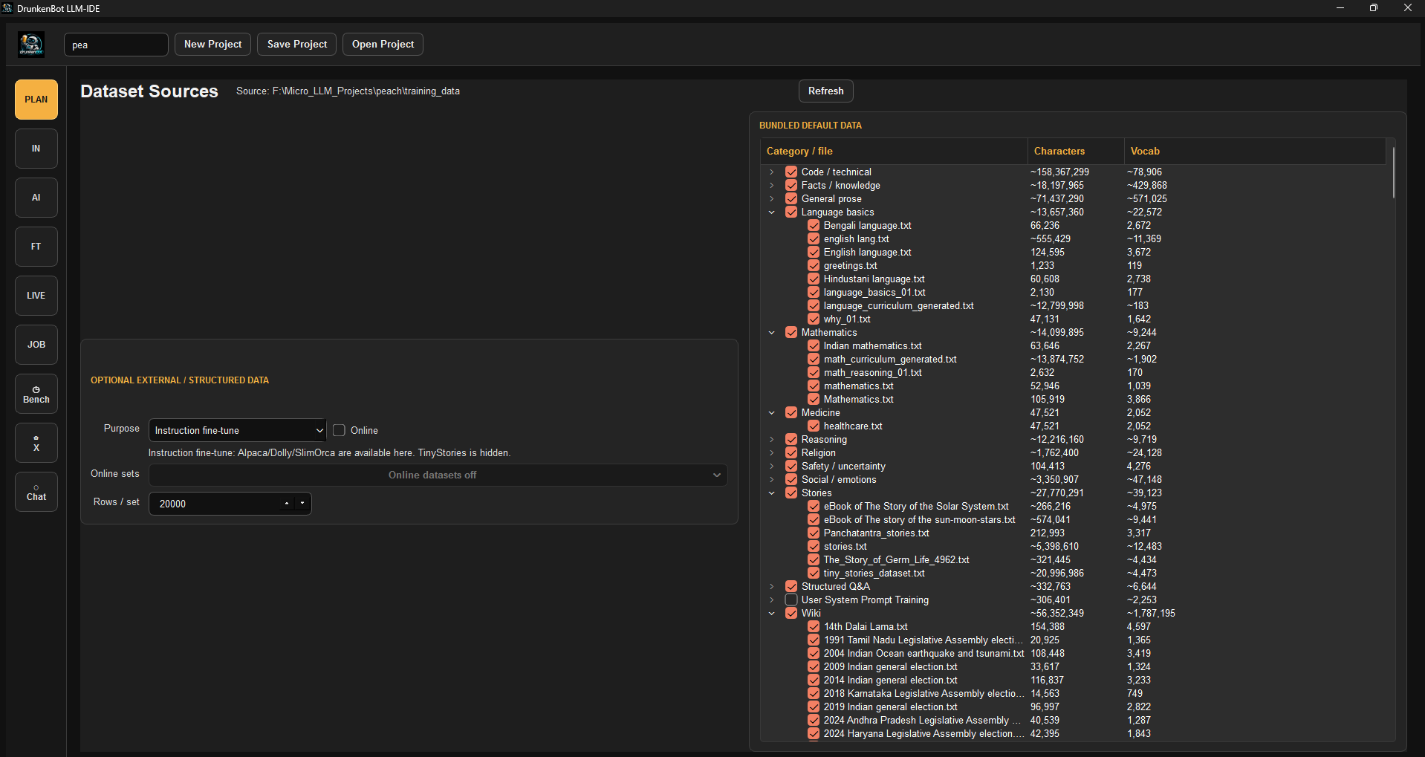
Task: Click the New Project button
Action: pos(212,45)
